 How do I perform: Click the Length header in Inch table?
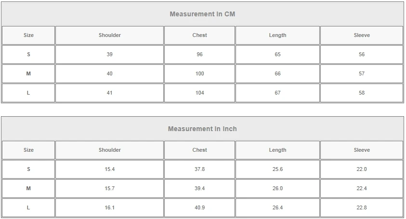[x=277, y=150]
